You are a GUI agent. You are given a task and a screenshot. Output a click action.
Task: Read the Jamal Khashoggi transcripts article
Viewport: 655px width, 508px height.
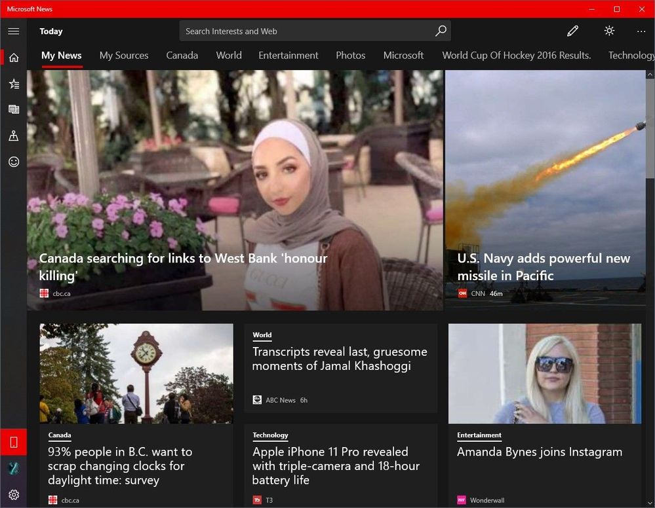pyautogui.click(x=340, y=359)
